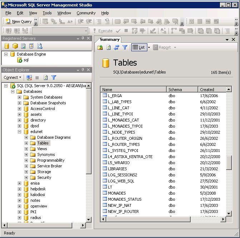The width and height of the screenshot is (240, 238).
Task: Close the Summary tab
Action: pyautogui.click(x=233, y=39)
